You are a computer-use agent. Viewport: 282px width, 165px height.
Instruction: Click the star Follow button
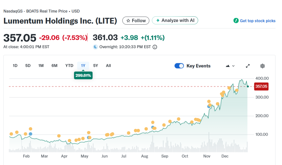(x=136, y=20)
